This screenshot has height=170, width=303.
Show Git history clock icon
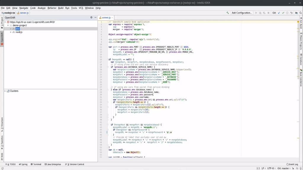(287, 13)
